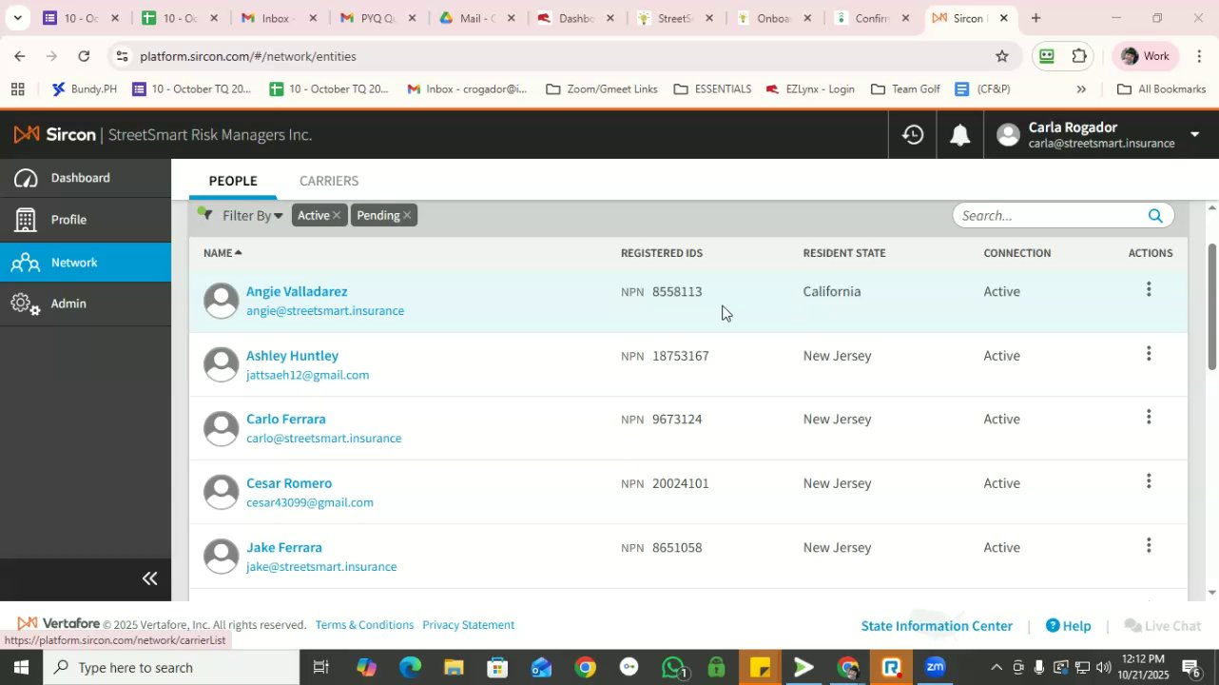Open the All Bookmarks folder
1219x685 pixels.
1161,89
